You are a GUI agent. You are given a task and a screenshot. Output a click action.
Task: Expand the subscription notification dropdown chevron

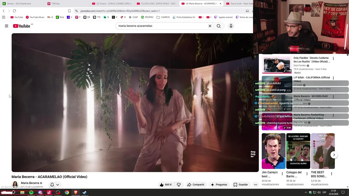[58, 185]
